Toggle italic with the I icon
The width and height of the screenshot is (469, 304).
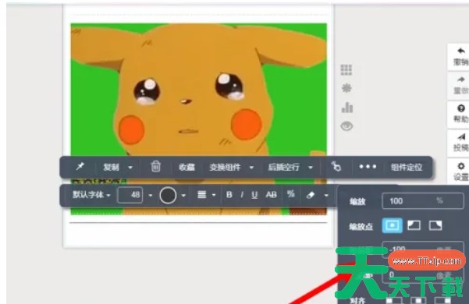pyautogui.click(x=242, y=195)
